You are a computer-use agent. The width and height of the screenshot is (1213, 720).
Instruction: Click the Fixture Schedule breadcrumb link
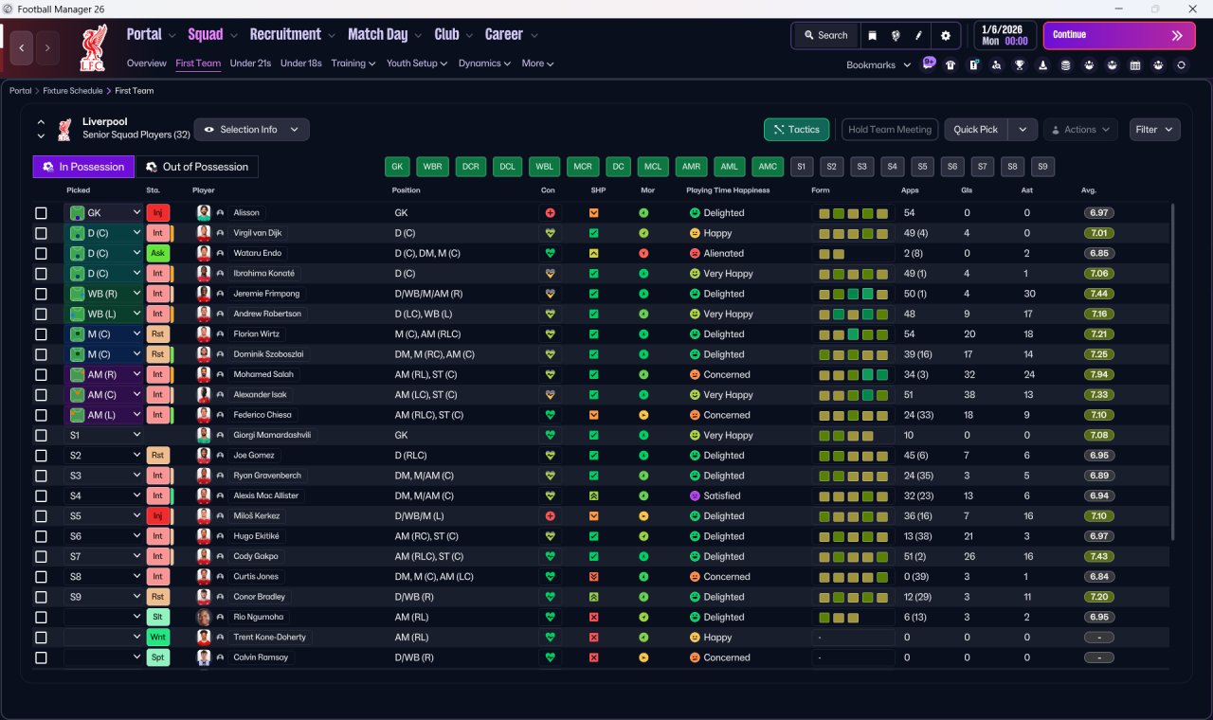click(x=73, y=91)
